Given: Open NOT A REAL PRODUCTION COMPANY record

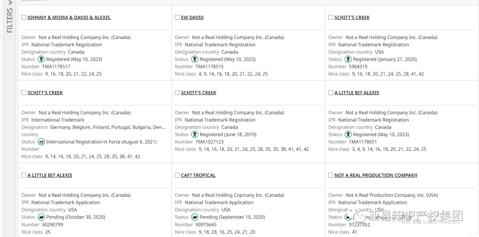Looking at the screenshot, I should pos(376,176).
